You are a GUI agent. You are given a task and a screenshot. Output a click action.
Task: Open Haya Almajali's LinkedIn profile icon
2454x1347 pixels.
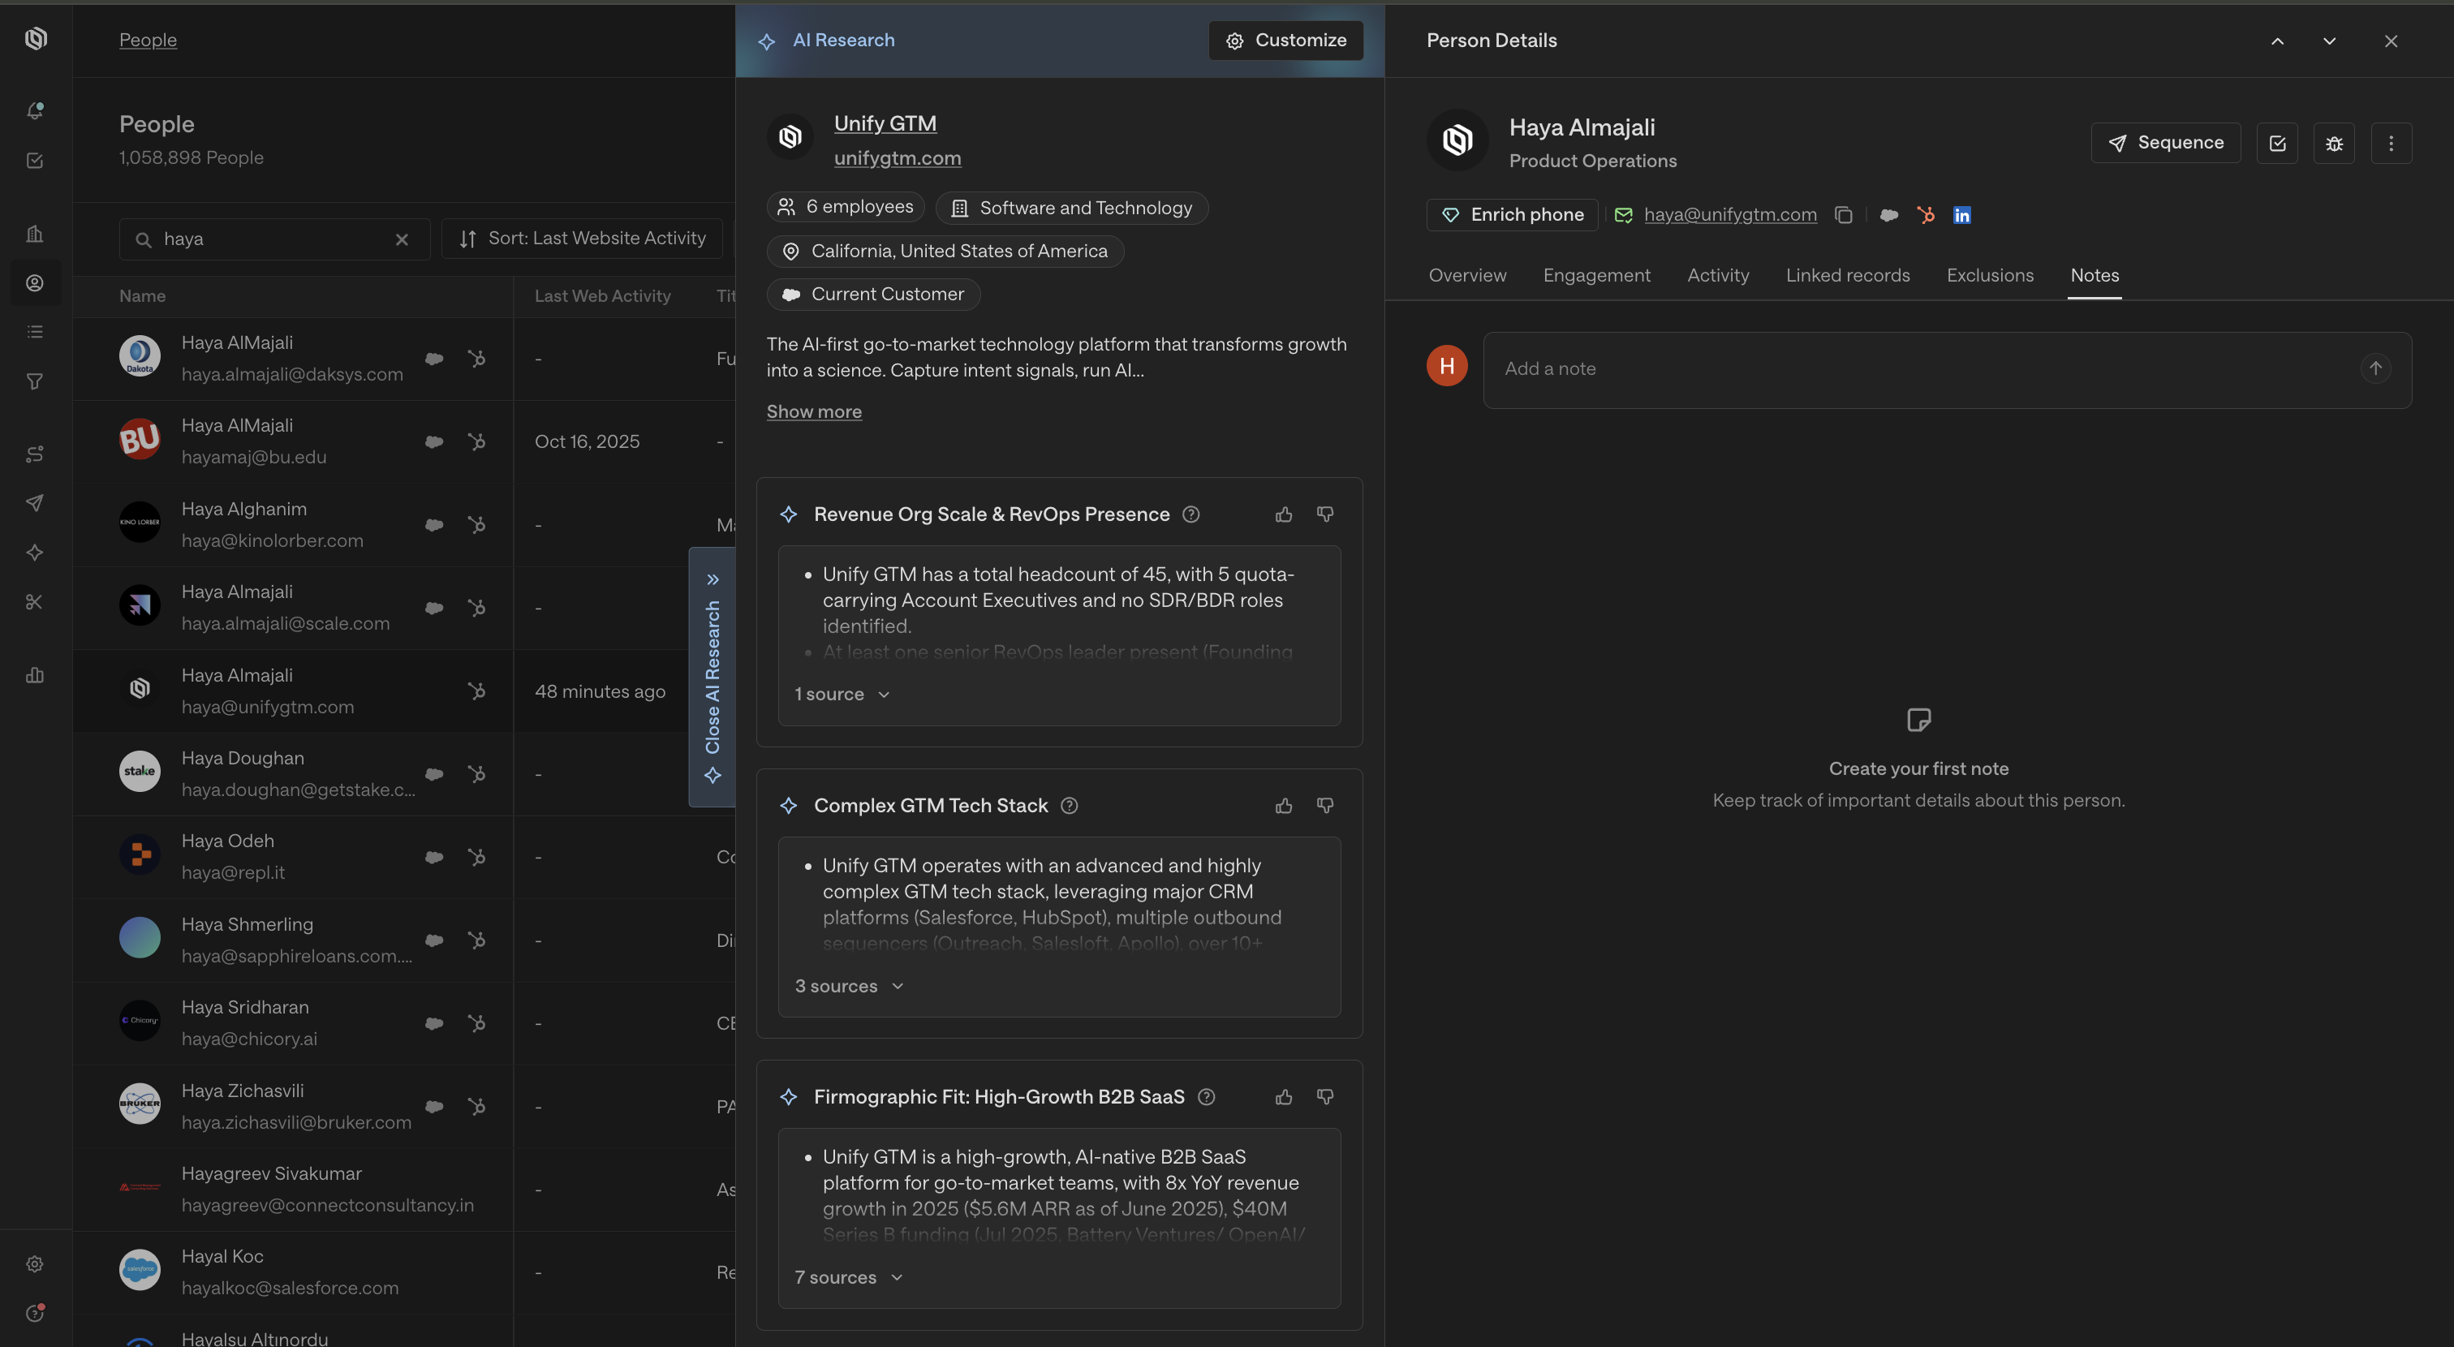point(1961,215)
